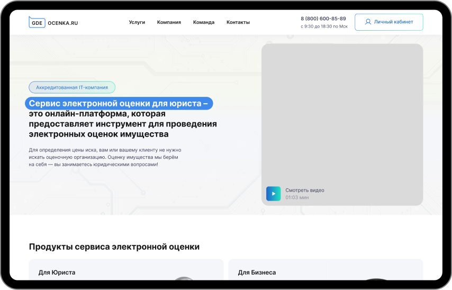Image resolution: width=452 pixels, height=290 pixels.
Task: Open the Услуги menu item
Action: pyautogui.click(x=137, y=22)
